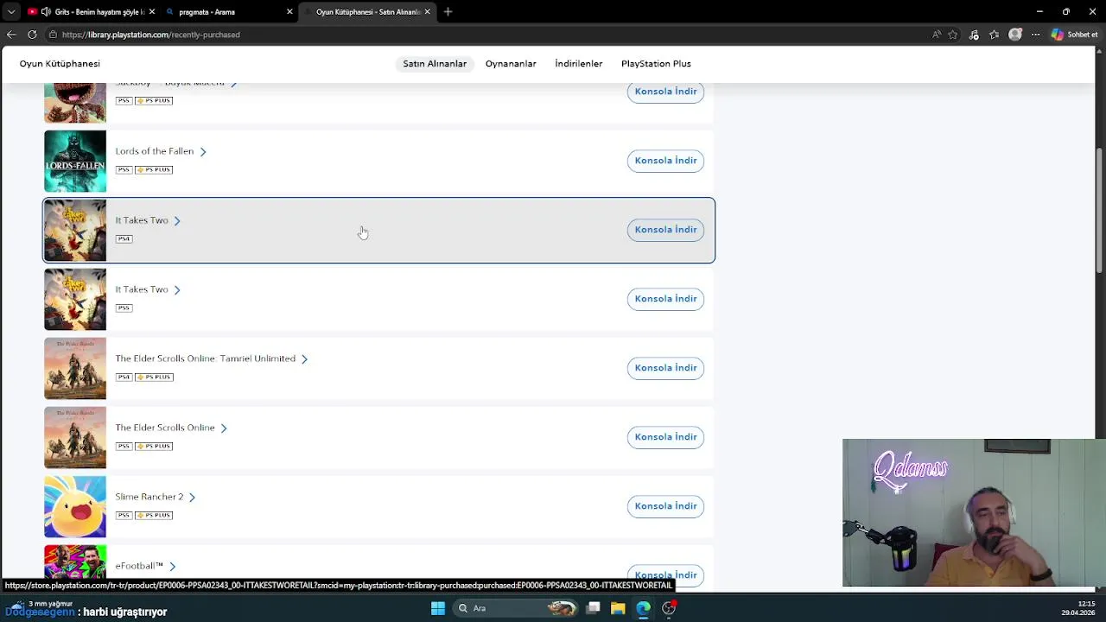Click Konsola İndir for eFootball
The height and width of the screenshot is (622, 1106).
click(665, 574)
